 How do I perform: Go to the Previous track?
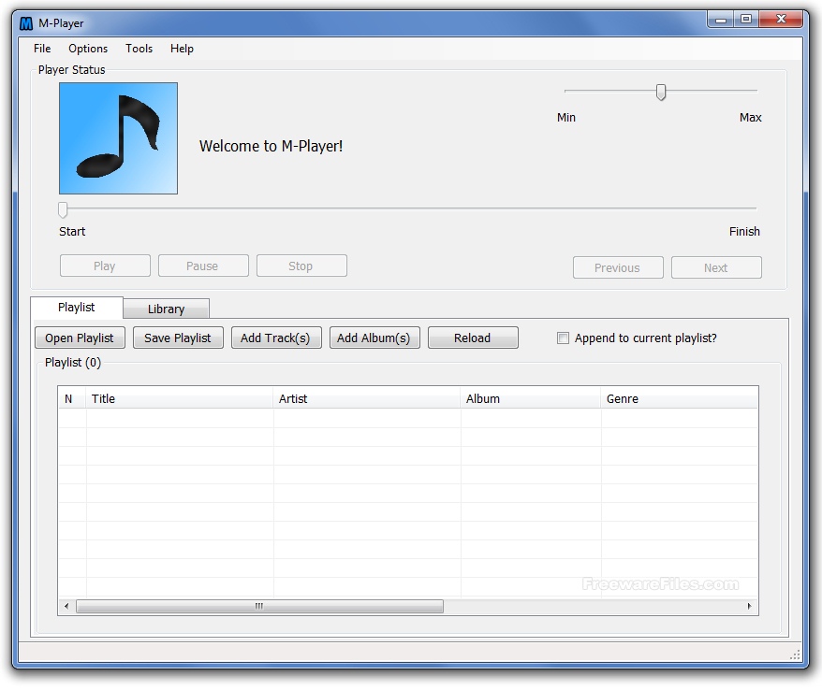click(618, 267)
